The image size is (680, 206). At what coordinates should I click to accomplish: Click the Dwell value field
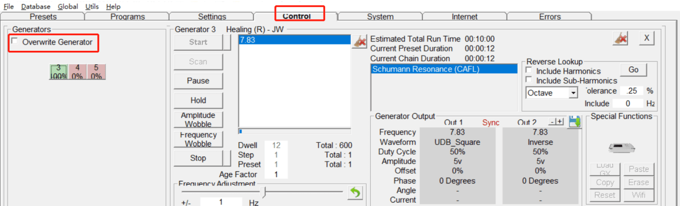(x=276, y=145)
